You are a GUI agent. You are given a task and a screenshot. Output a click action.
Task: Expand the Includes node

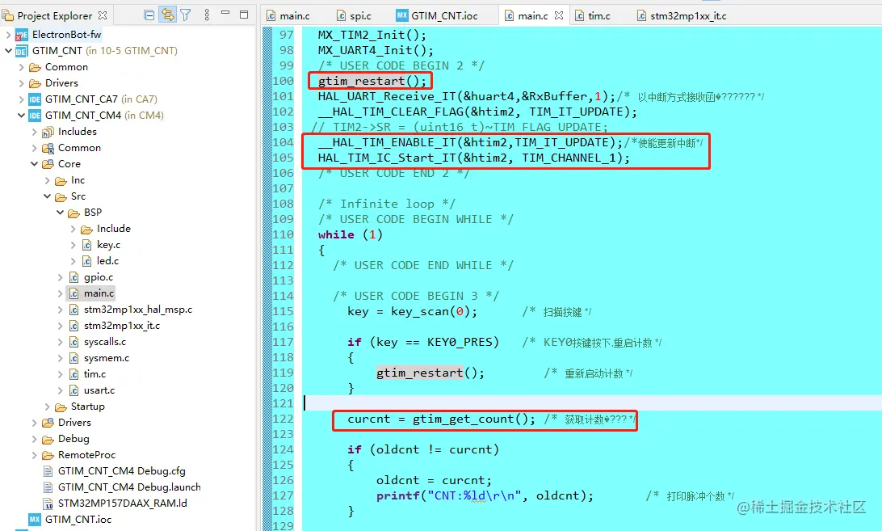34,132
